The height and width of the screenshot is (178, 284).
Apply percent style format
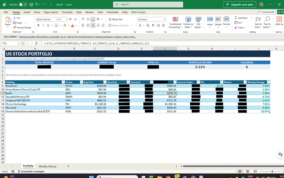click(x=148, y=25)
